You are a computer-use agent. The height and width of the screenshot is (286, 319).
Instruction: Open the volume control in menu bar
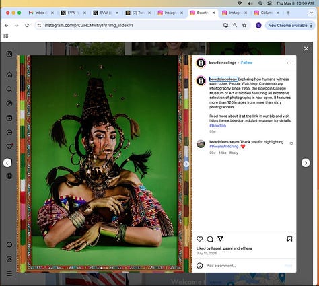[x=250, y=3]
